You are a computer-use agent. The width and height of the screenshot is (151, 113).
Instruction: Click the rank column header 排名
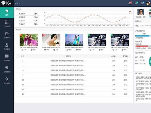(22, 56)
